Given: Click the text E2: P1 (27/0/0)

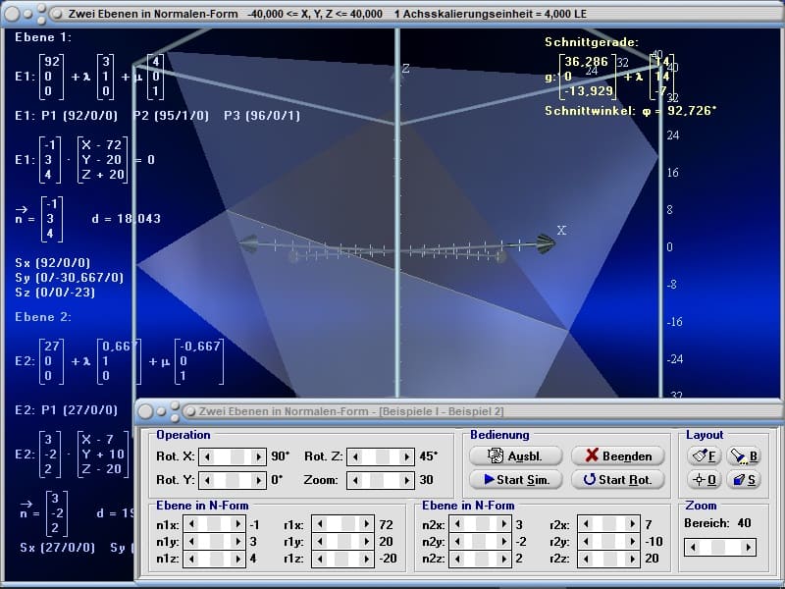Looking at the screenshot, I should 66,410.
